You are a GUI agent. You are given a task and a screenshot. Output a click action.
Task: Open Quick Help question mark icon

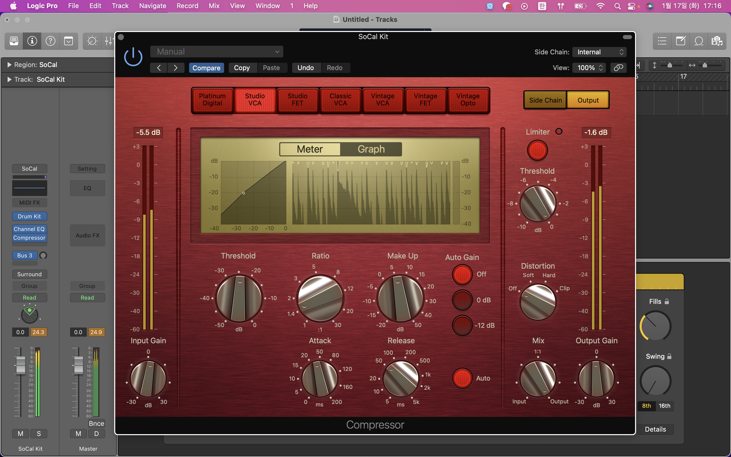tap(51, 41)
